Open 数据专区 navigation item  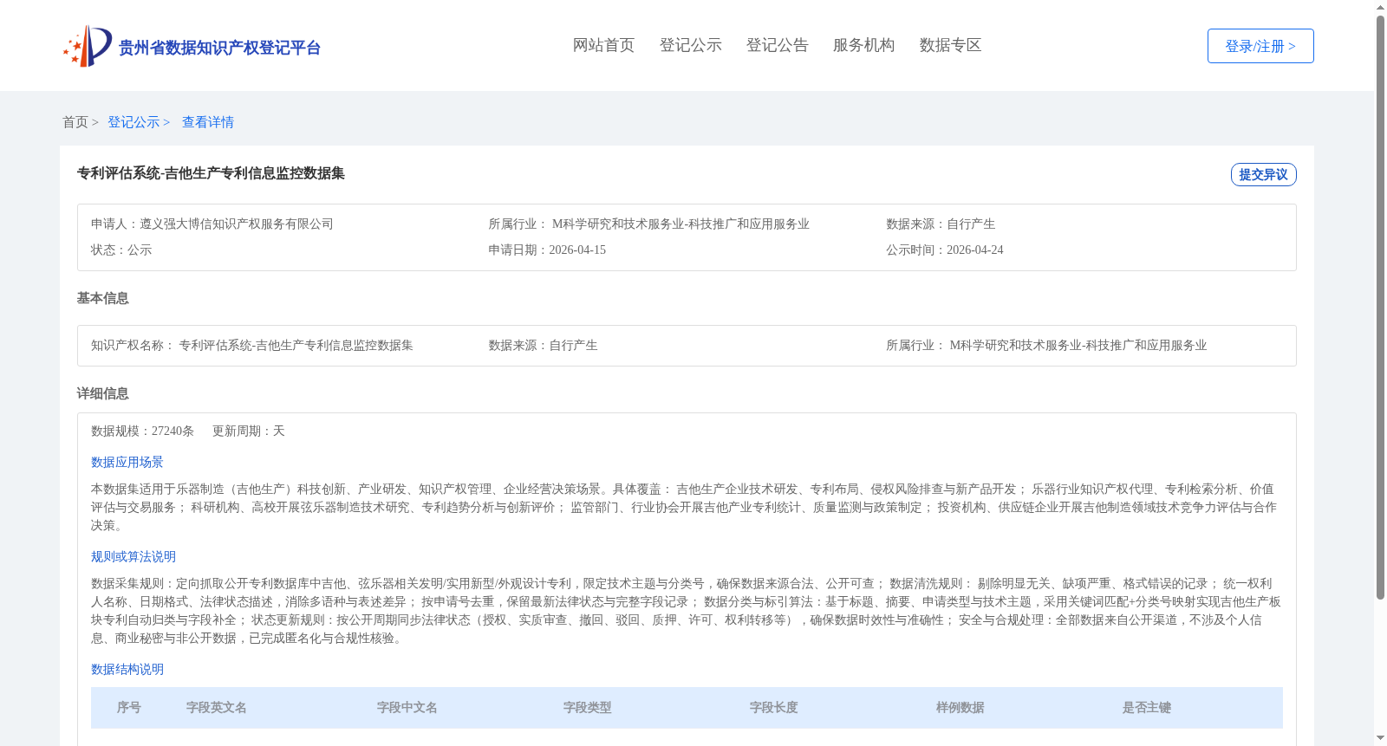pyautogui.click(x=950, y=45)
